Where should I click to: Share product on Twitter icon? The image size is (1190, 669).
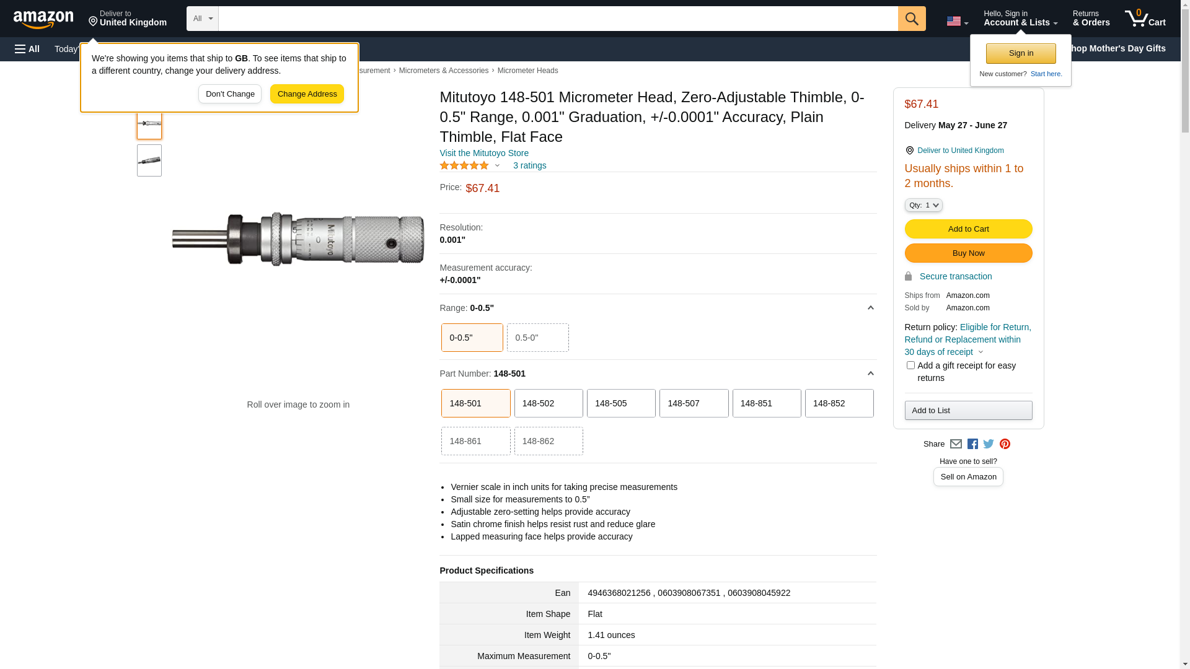[989, 444]
